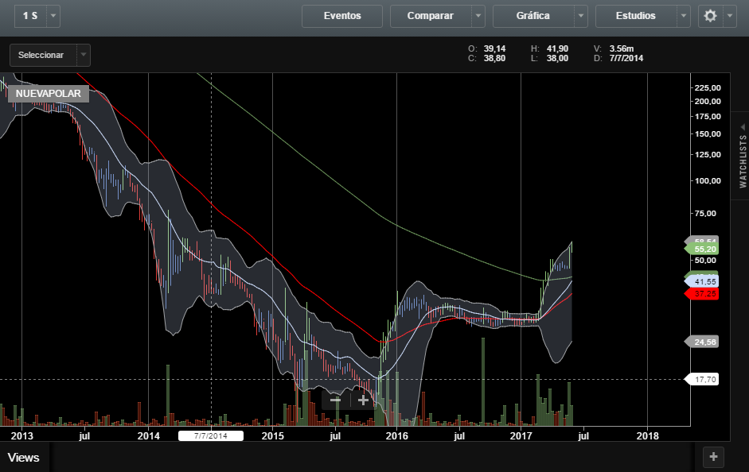The height and width of the screenshot is (472, 749).
Task: Click the red 37,25 price tag
Action: tap(704, 294)
